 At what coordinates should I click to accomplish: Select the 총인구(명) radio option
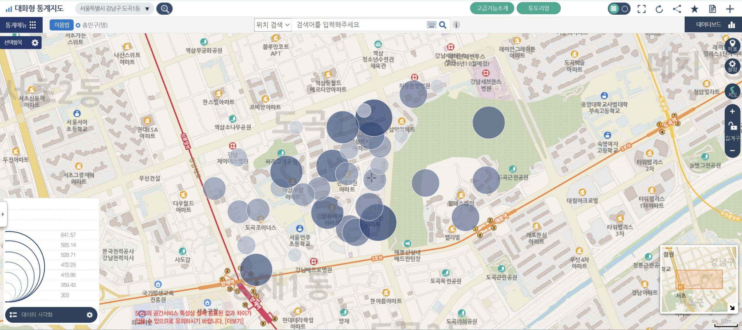92,25
